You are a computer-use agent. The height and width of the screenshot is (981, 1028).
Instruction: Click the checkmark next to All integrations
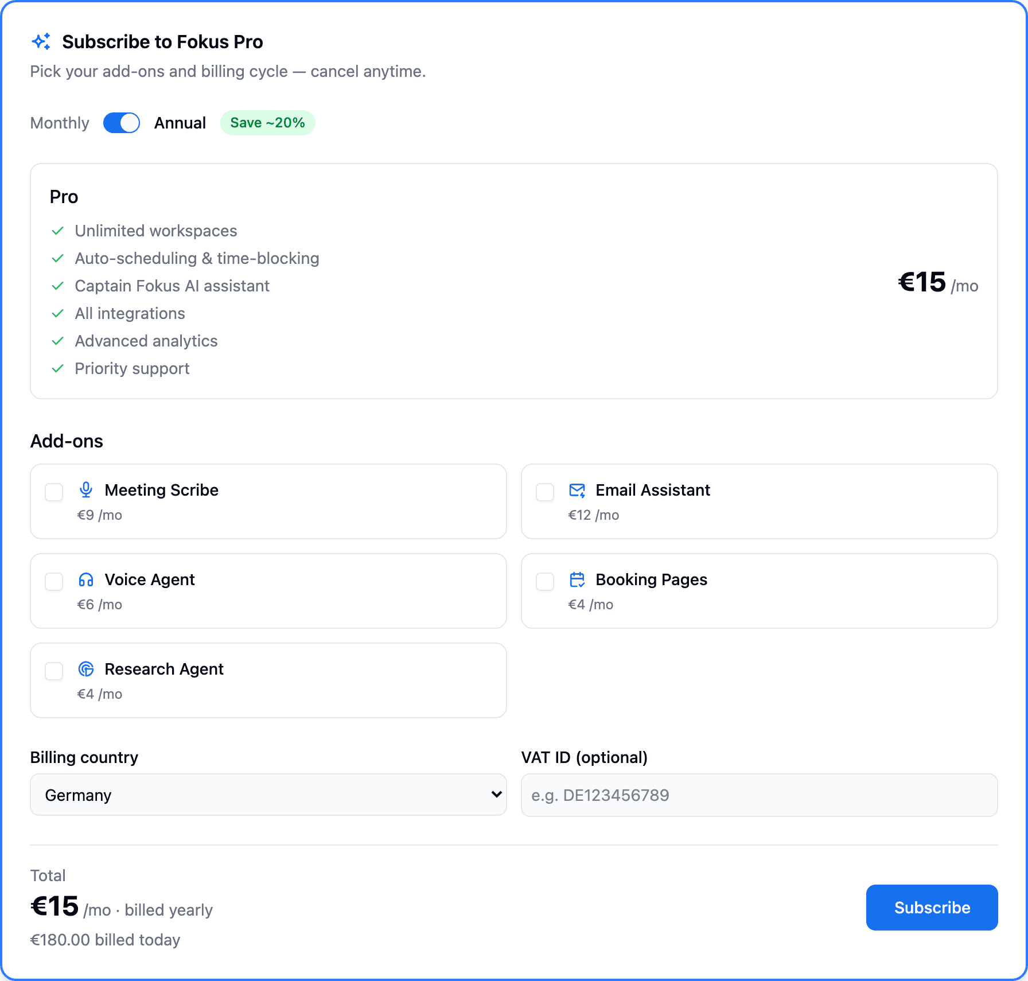point(57,313)
